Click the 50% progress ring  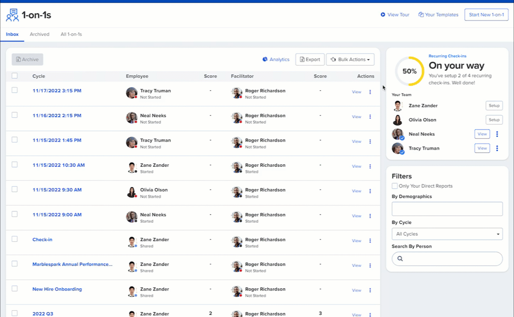409,71
